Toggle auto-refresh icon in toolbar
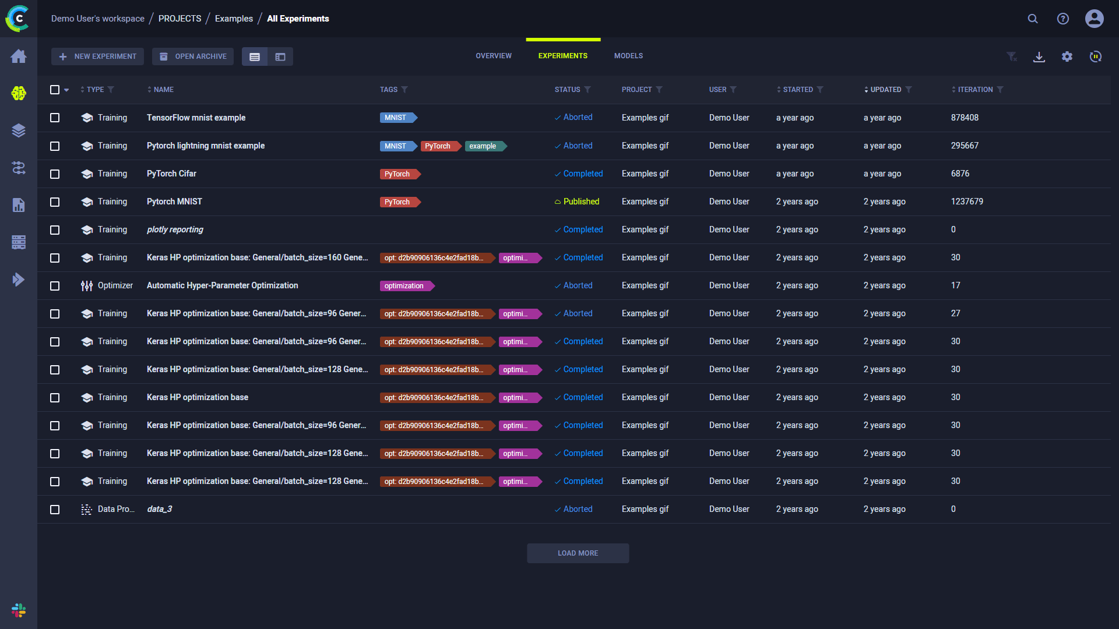 (1096, 56)
